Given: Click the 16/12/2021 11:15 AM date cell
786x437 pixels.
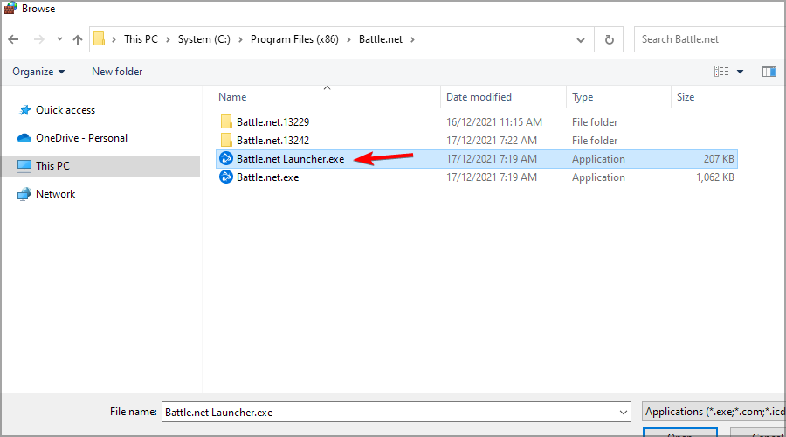Looking at the screenshot, I should point(494,121).
